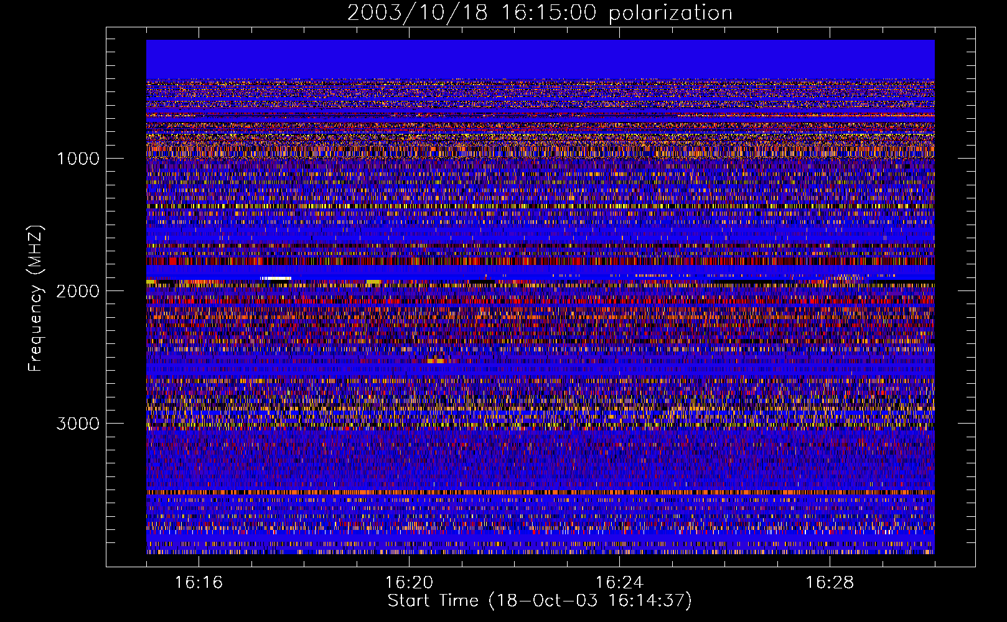The width and height of the screenshot is (1007, 622).
Task: Click the 16:20 time tick label
Action: click(410, 582)
